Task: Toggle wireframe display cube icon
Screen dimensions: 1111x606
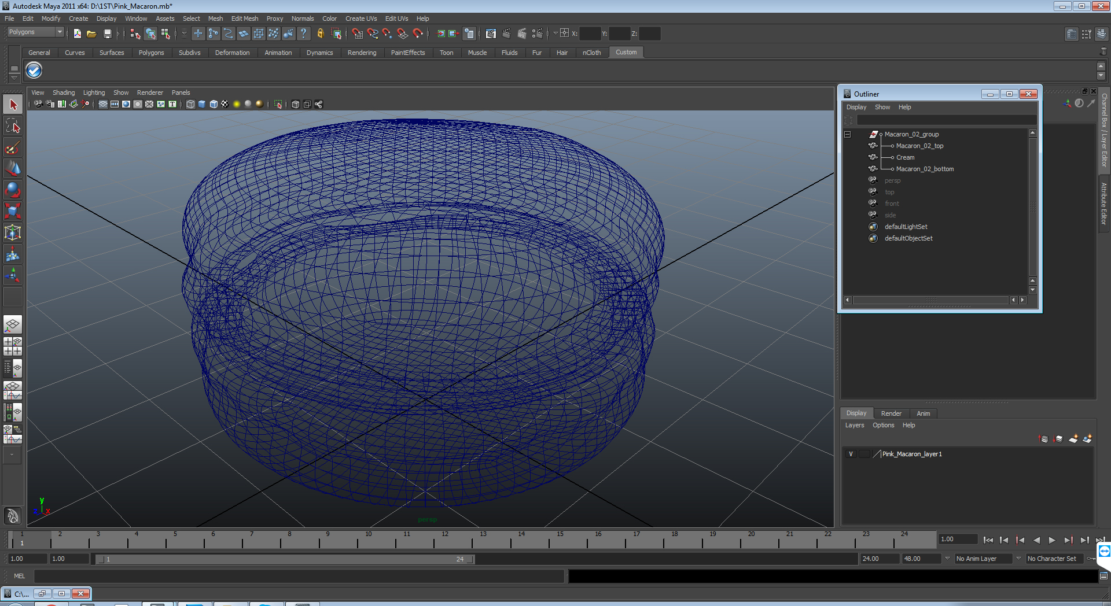Action: tap(190, 104)
